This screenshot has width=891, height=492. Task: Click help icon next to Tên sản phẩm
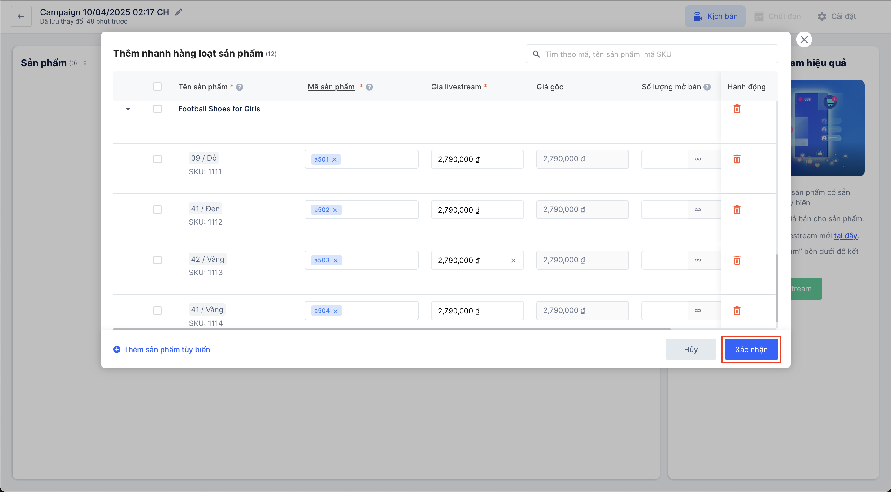(239, 87)
